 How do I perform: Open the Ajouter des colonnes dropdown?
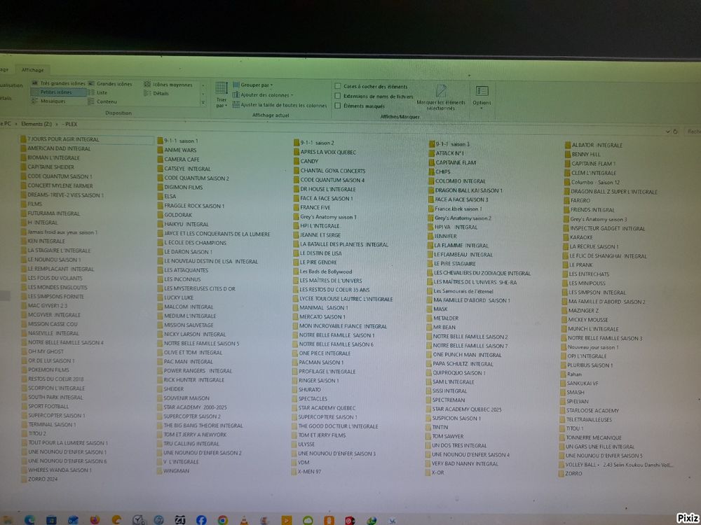pos(266,94)
